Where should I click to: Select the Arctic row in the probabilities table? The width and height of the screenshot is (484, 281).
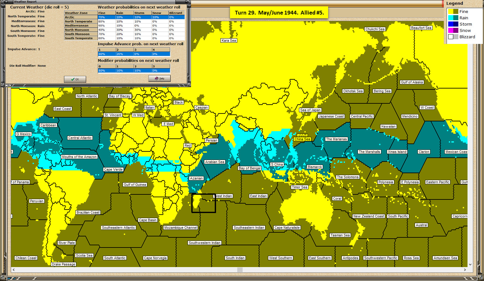pos(124,17)
